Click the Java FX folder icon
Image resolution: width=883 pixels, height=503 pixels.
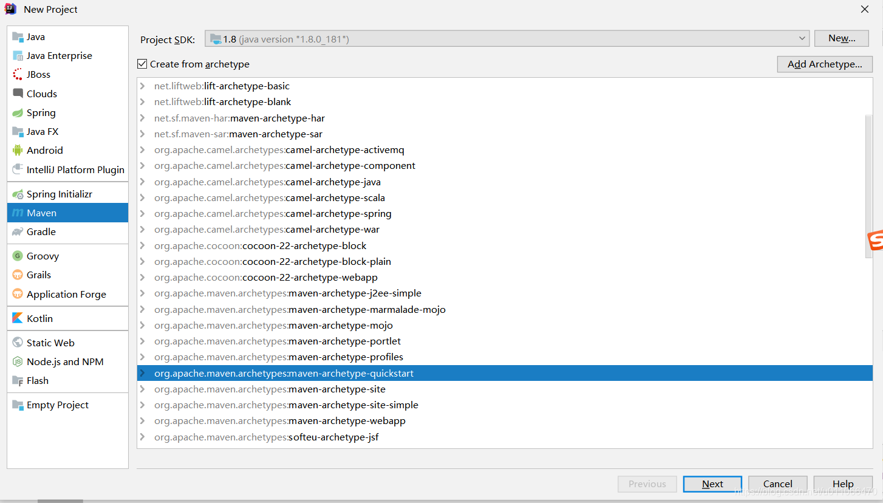click(18, 132)
